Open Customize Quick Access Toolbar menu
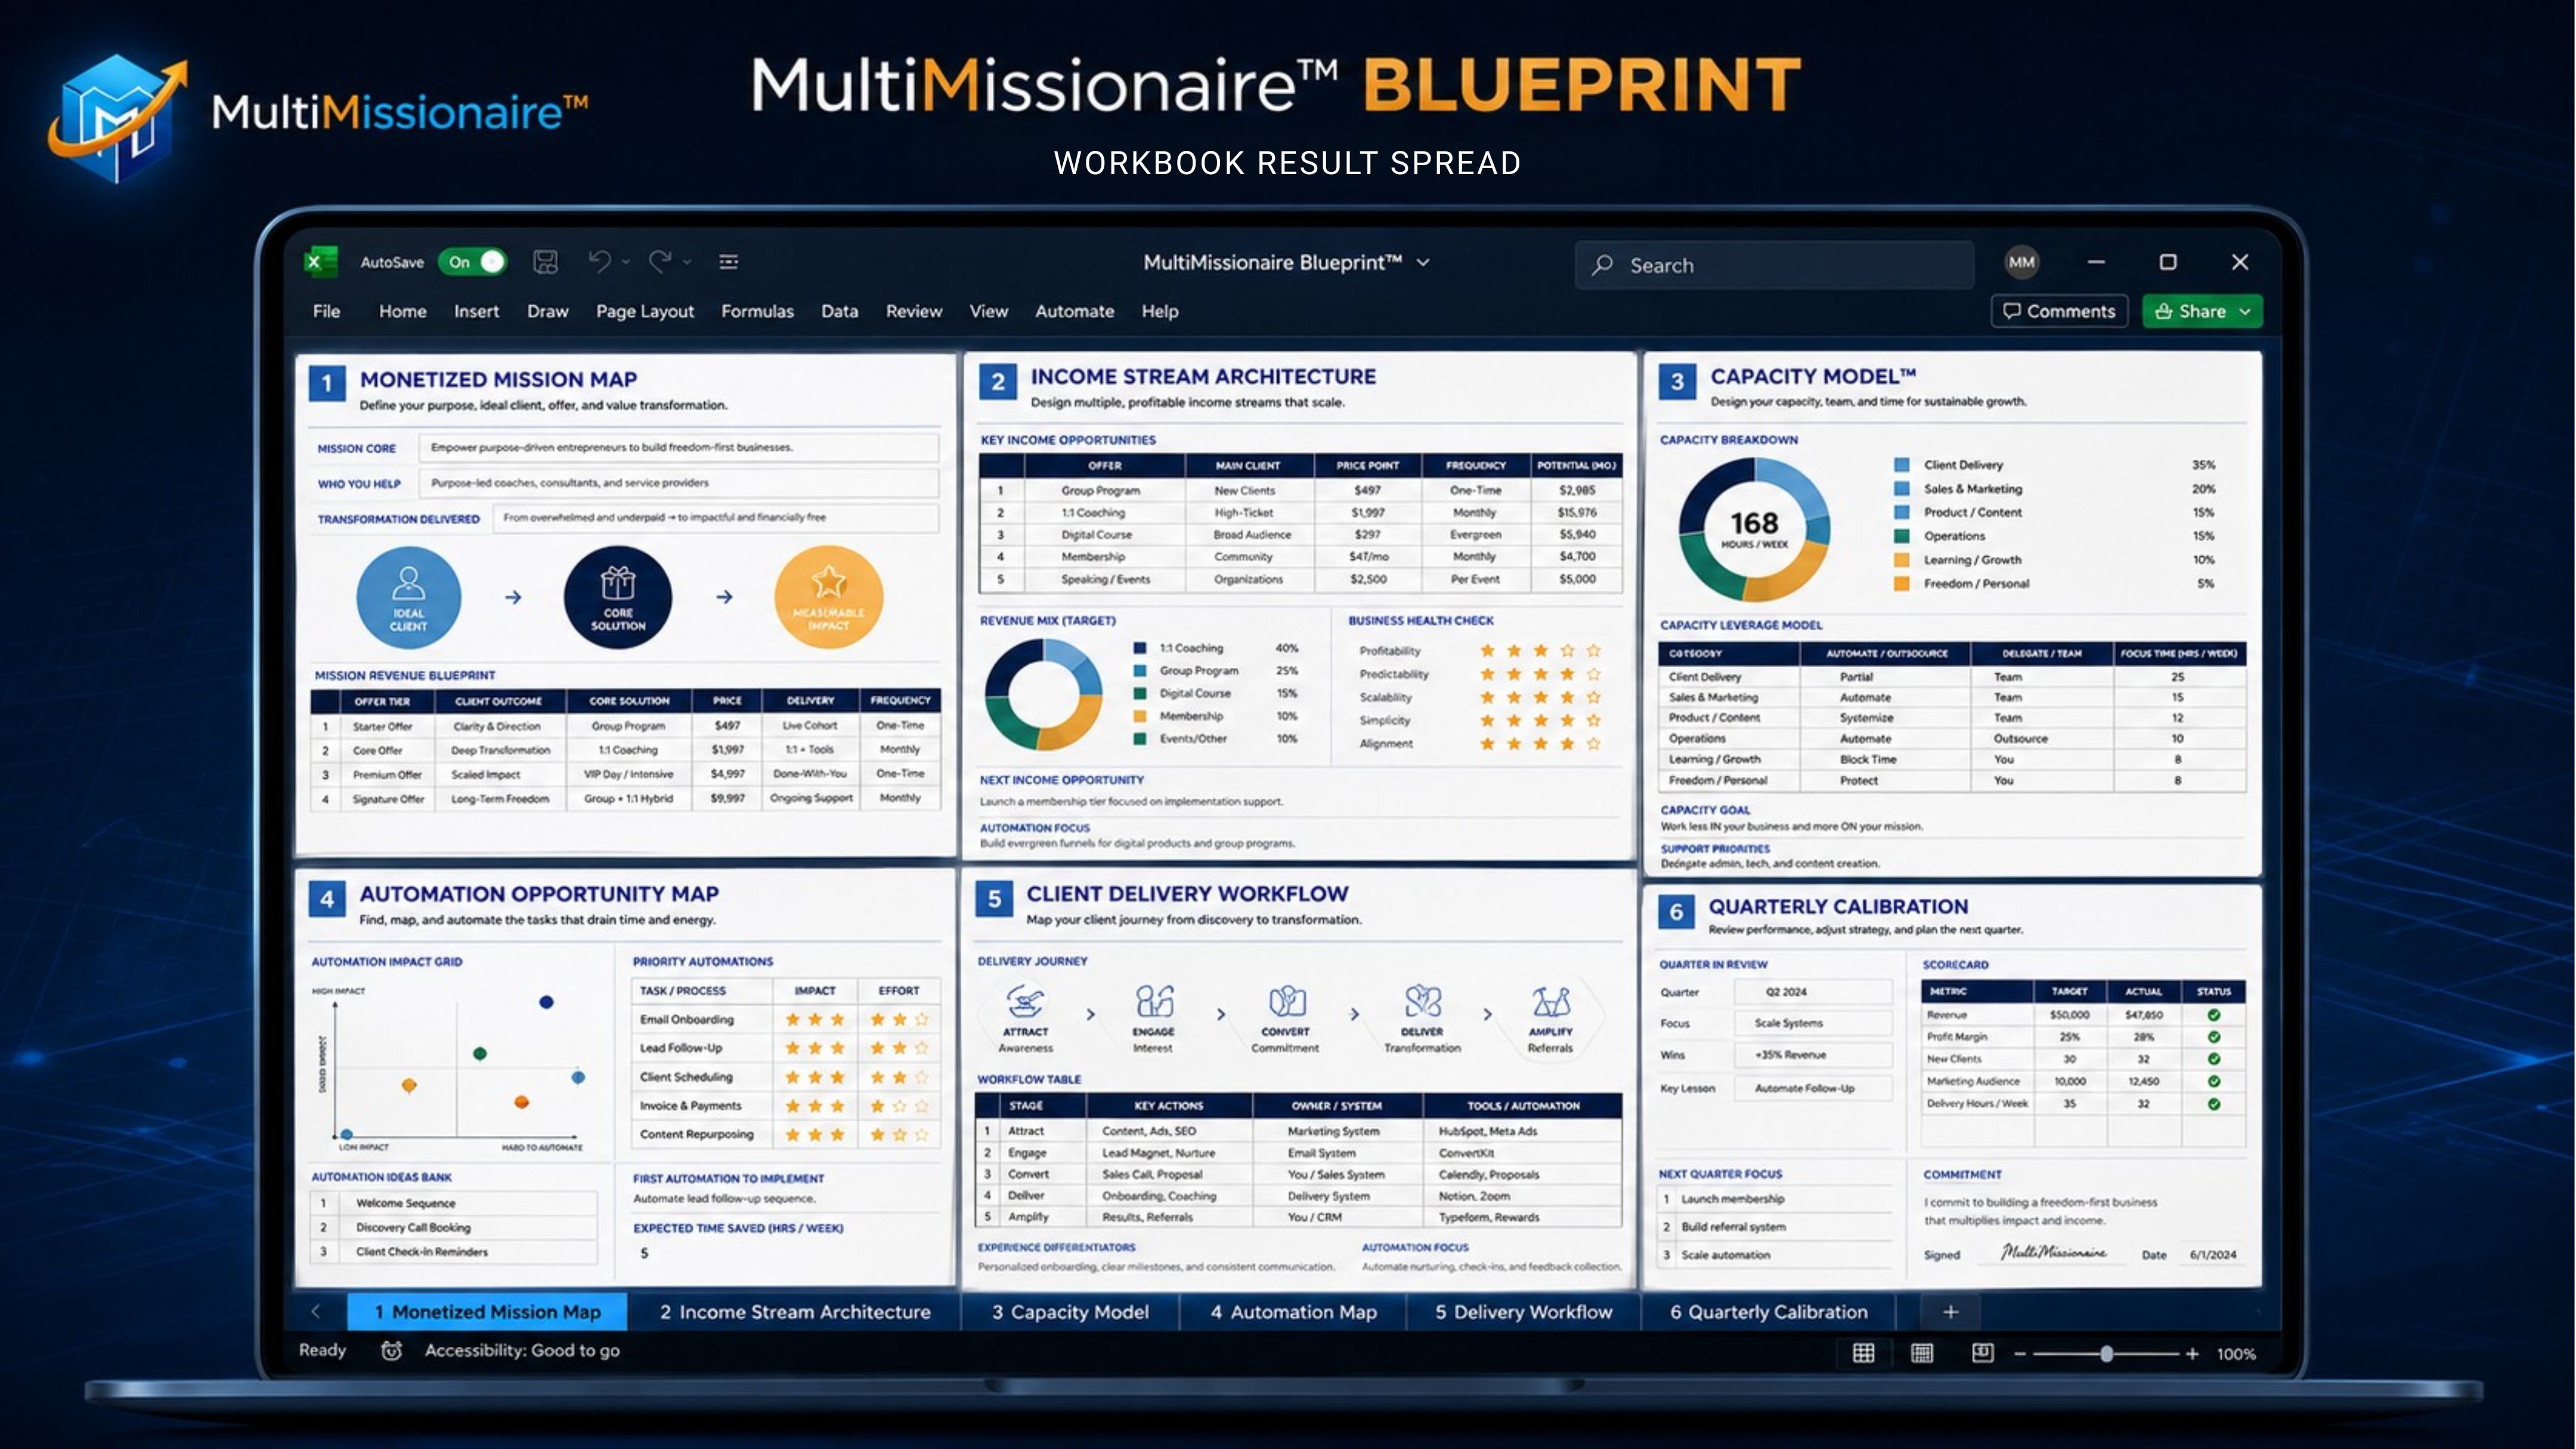2576x1449 pixels. 729,262
